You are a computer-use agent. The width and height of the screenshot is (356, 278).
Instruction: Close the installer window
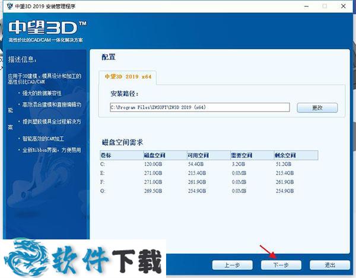pyautogui.click(x=344, y=6)
